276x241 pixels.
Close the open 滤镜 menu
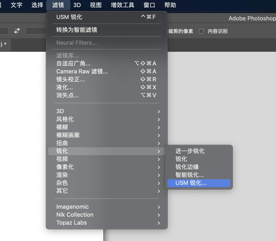pos(58,5)
